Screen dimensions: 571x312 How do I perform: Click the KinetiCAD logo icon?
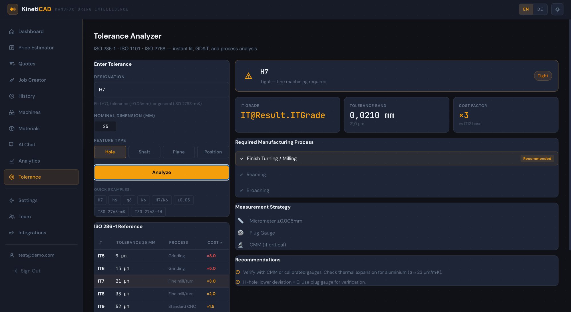coord(13,9)
